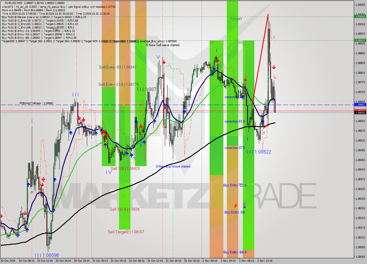Click the orange arrow icon beside Buy Entry -50
This screenshot has width=367, height=264.
point(236,206)
